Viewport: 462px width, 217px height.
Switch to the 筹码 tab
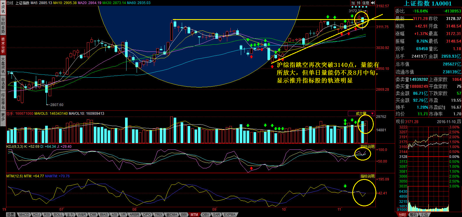coord(413,215)
